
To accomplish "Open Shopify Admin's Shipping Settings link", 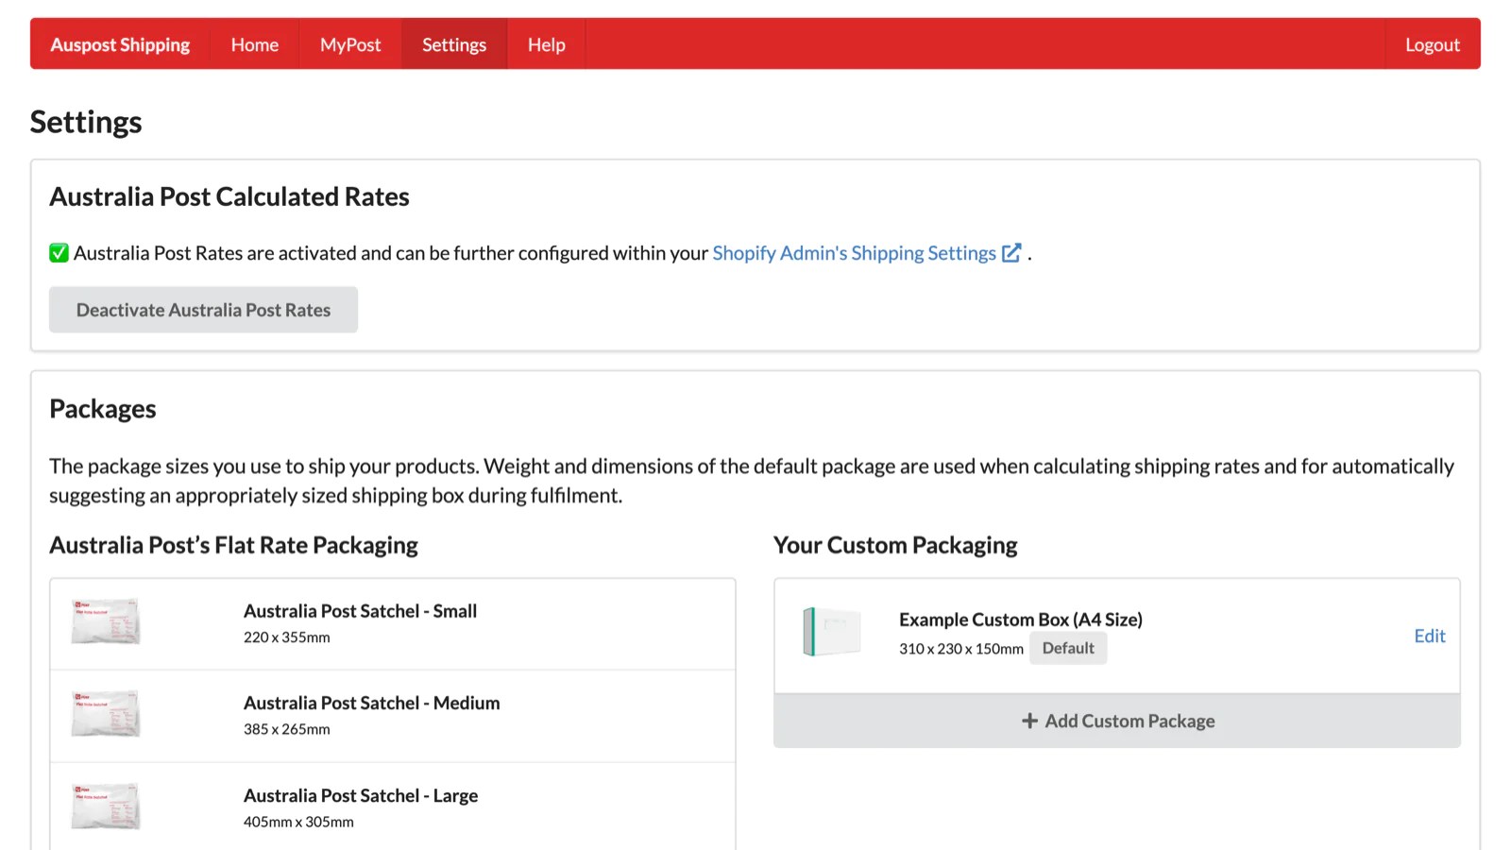I will coord(853,252).
